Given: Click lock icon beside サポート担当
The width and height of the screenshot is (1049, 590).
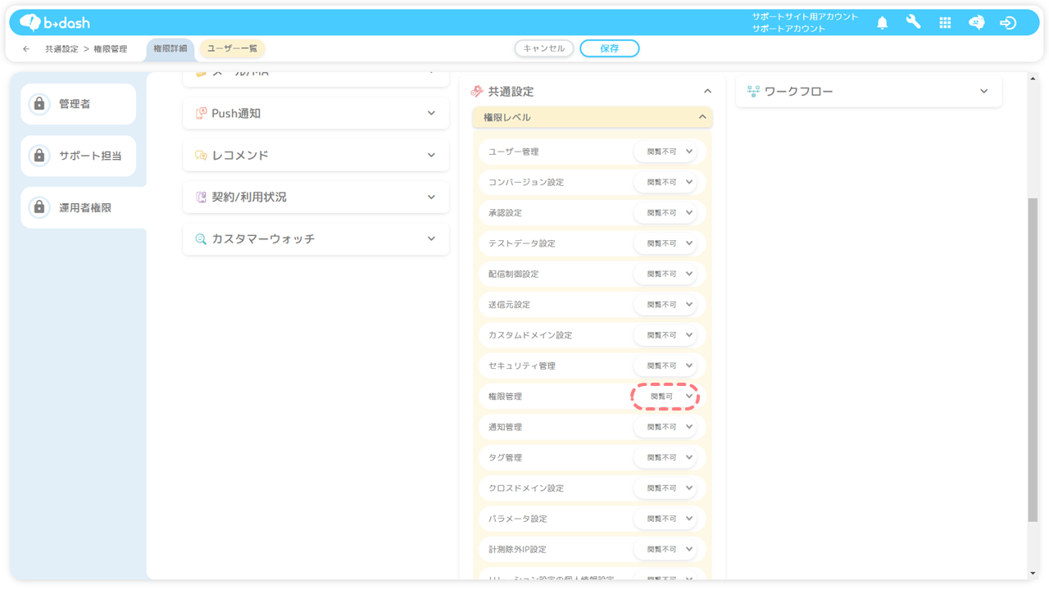Looking at the screenshot, I should [x=39, y=156].
